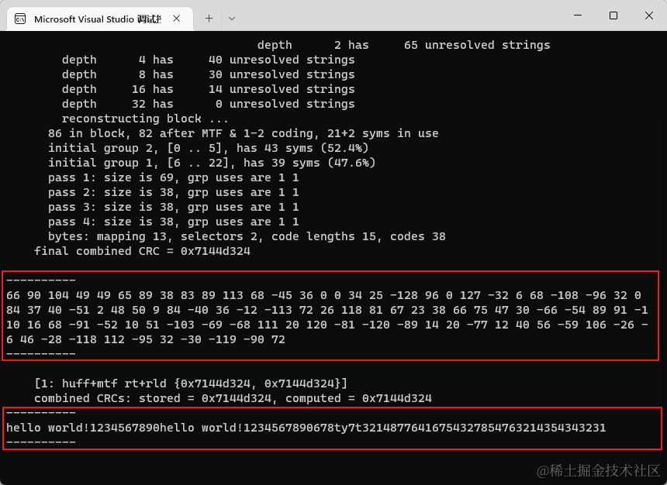This screenshot has width=667, height=485.
Task: Click the line 'depth 4 has 40 unresolved strings'
Action: click(208, 60)
